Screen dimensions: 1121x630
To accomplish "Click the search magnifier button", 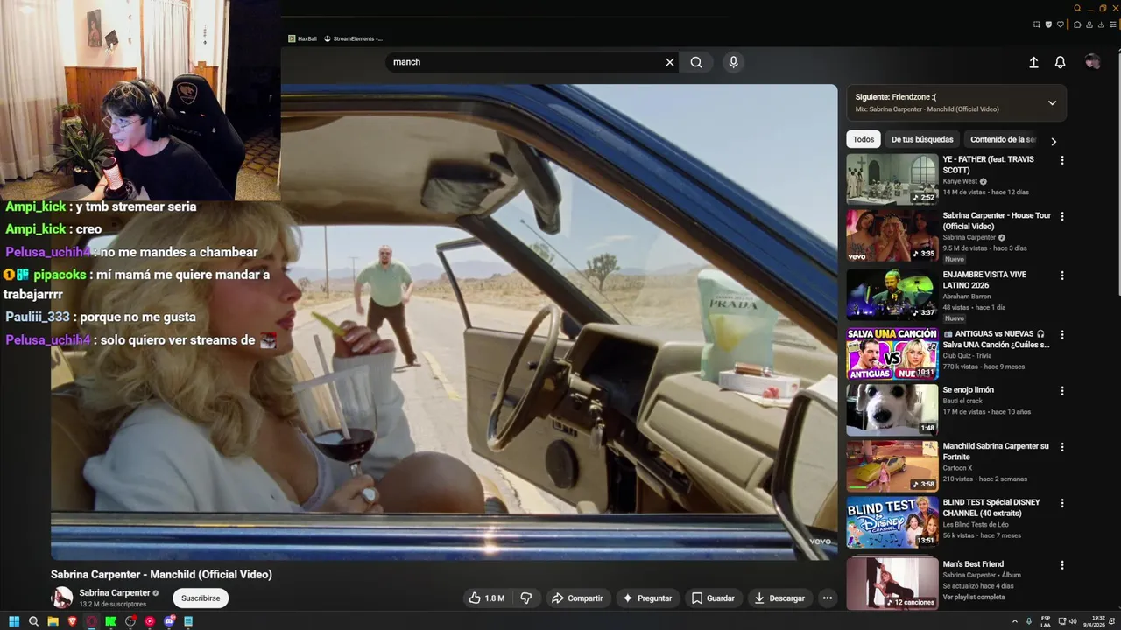I will pyautogui.click(x=696, y=62).
